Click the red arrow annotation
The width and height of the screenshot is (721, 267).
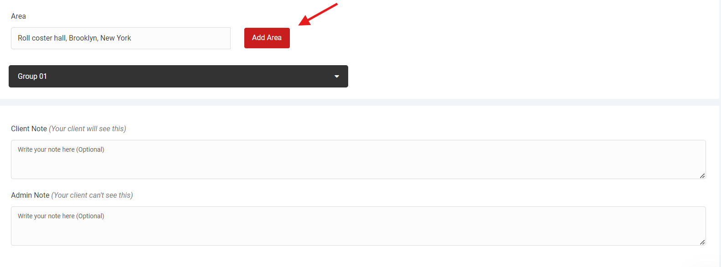click(318, 14)
